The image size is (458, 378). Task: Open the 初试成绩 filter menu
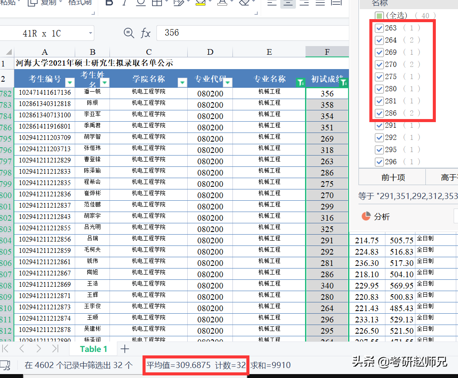[343, 83]
